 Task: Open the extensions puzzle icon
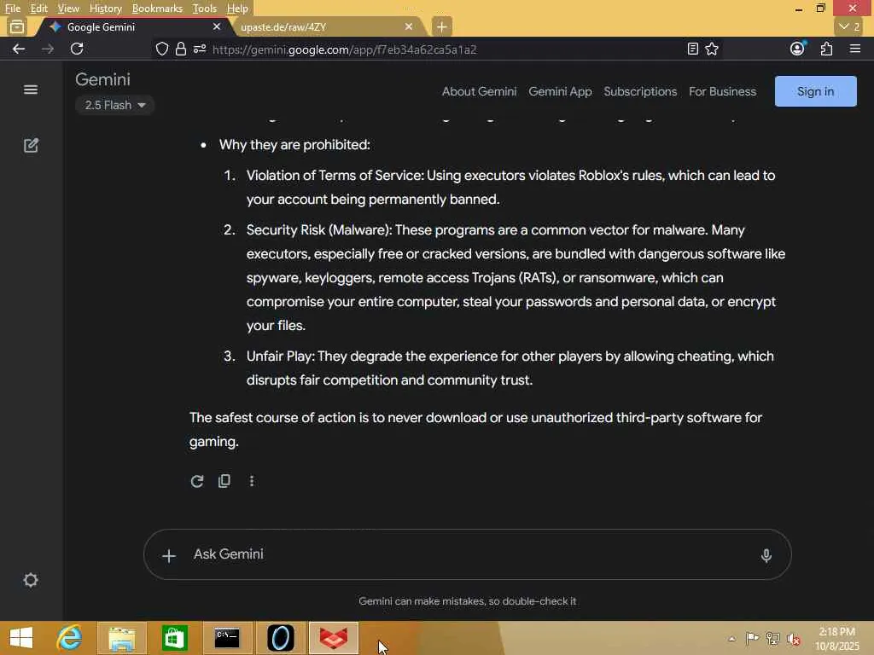point(826,49)
